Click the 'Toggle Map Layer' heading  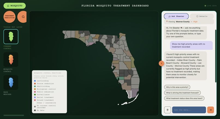click(x=13, y=27)
